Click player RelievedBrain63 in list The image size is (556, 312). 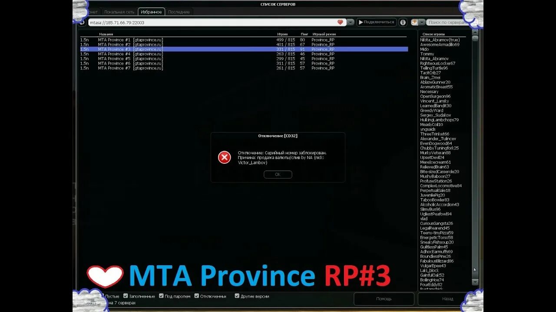point(434,167)
